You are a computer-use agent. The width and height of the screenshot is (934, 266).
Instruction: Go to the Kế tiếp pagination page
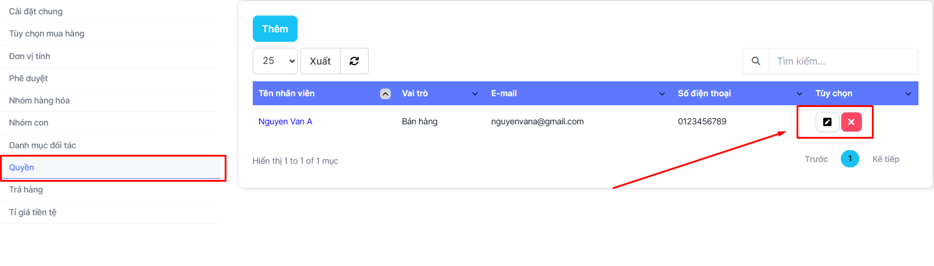[x=886, y=159]
